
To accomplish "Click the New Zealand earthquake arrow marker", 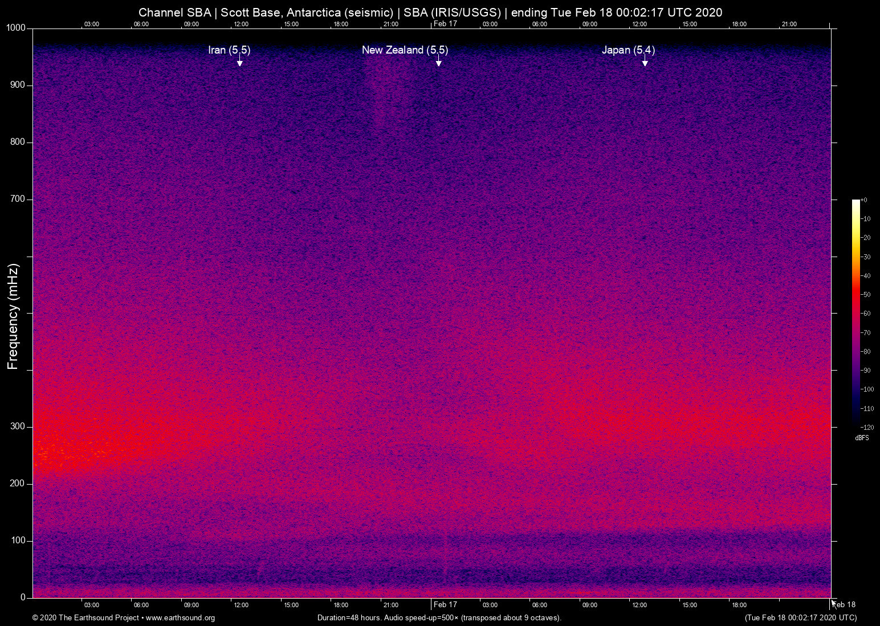I will coord(438,62).
